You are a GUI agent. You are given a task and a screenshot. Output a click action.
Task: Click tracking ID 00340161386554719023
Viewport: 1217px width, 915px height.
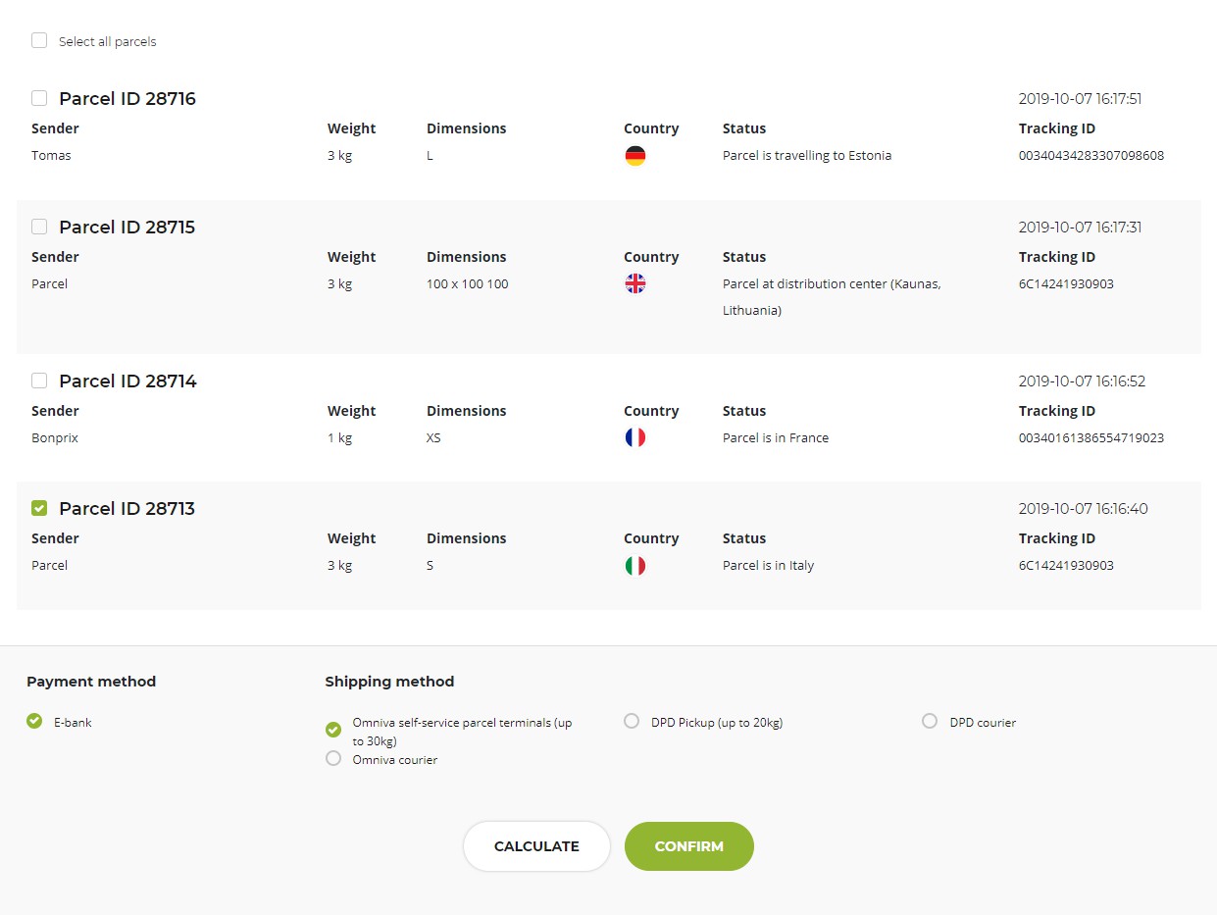(1090, 438)
